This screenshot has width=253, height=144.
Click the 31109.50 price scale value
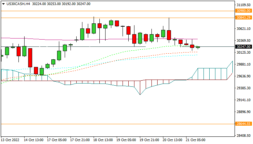pyautogui.click(x=244, y=5)
